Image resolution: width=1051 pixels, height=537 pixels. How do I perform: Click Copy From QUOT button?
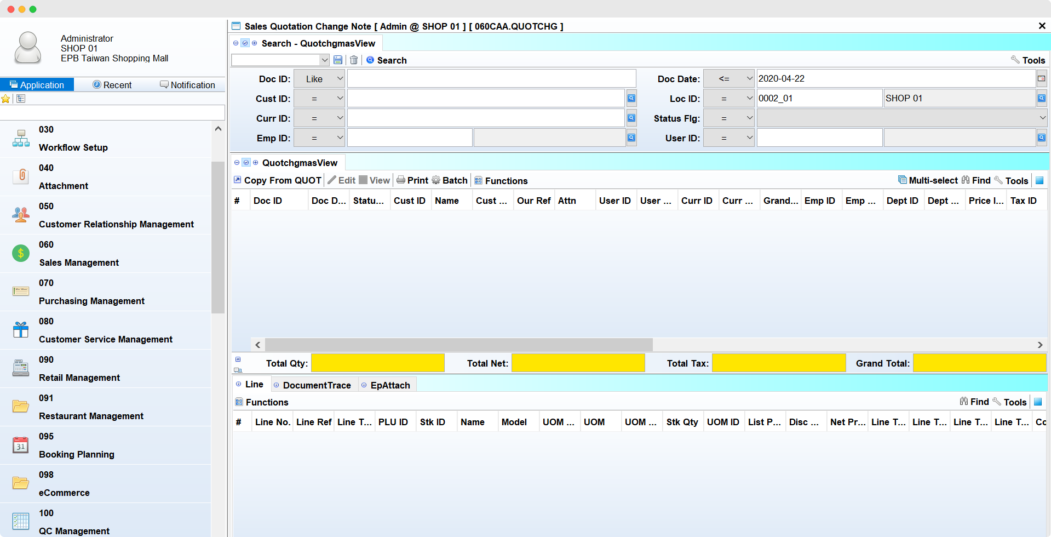[x=278, y=180]
